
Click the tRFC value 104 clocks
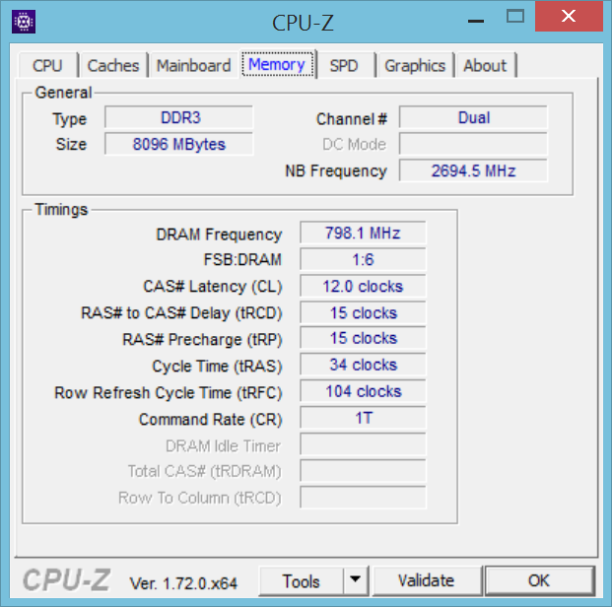(x=363, y=391)
